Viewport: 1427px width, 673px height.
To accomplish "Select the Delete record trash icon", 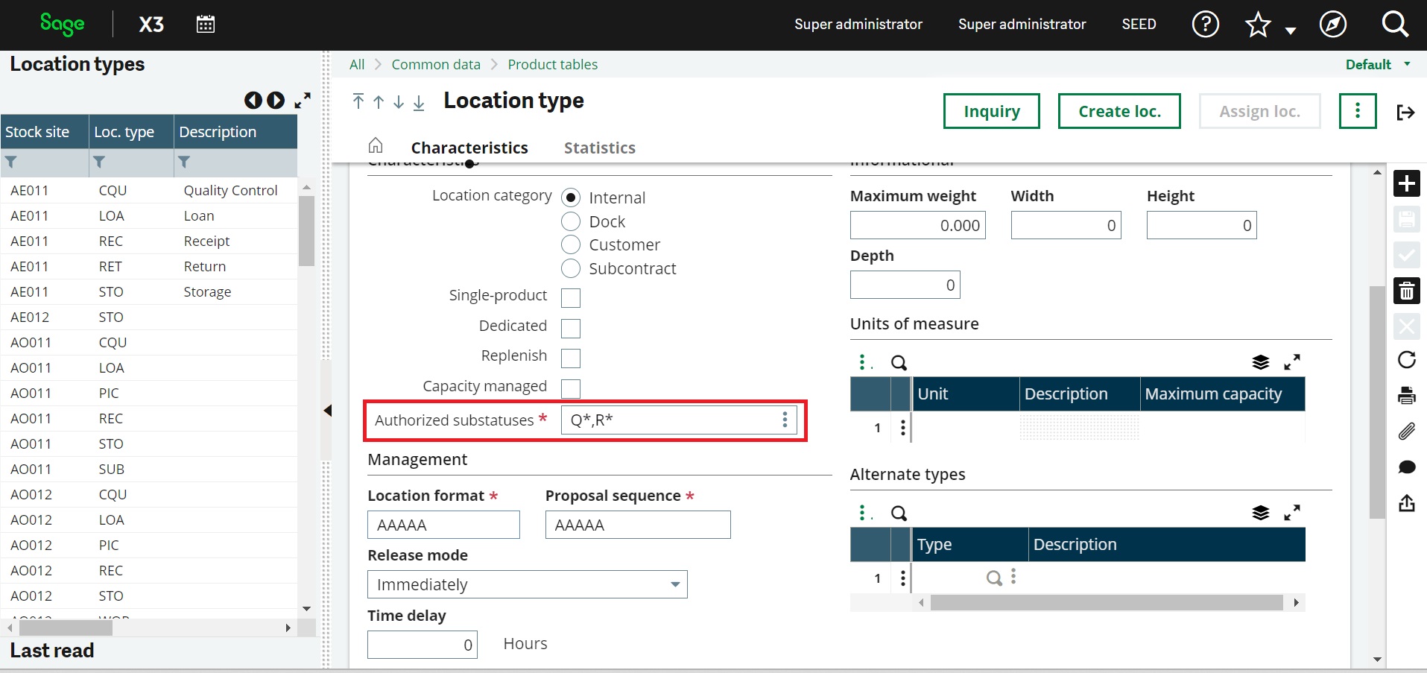I will pyautogui.click(x=1407, y=291).
